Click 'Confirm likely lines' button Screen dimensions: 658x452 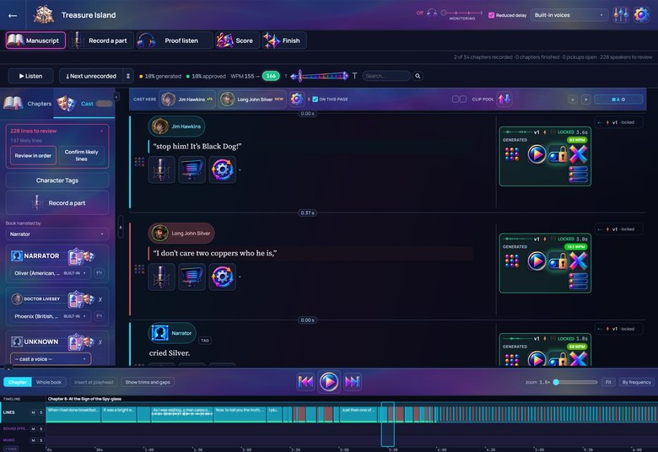pos(82,156)
